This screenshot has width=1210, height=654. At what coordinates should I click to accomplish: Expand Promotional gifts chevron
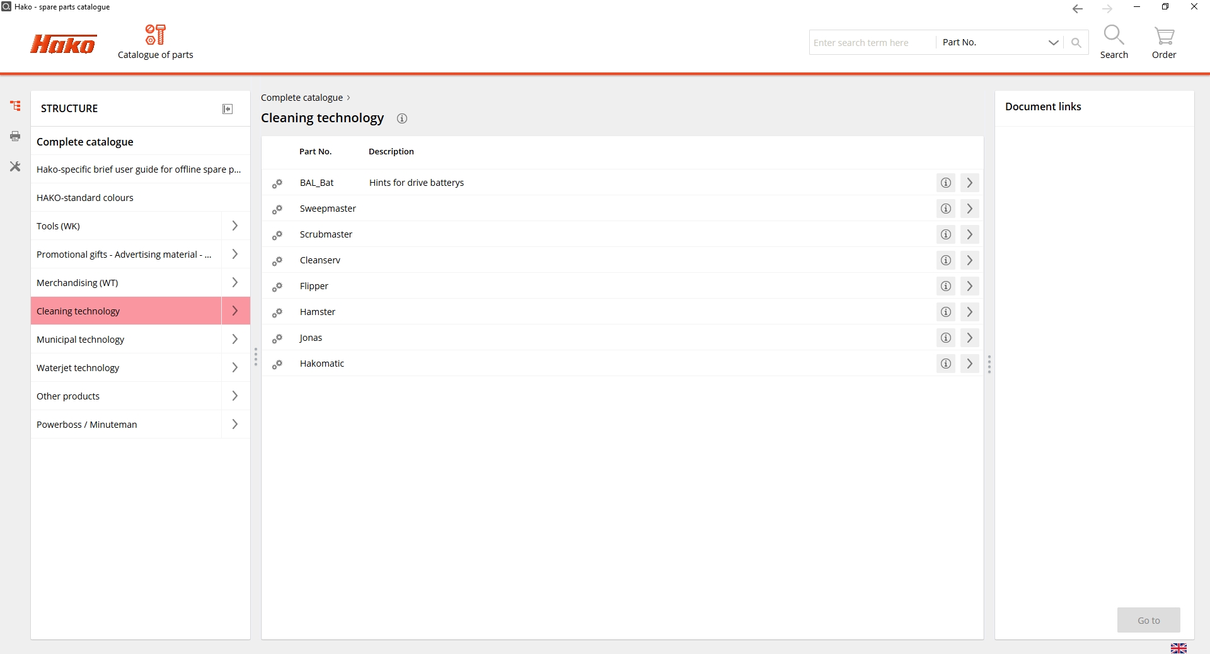pyautogui.click(x=235, y=254)
